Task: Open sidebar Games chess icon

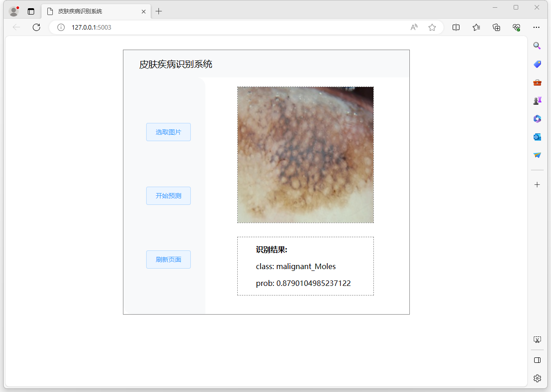Action: [x=537, y=101]
